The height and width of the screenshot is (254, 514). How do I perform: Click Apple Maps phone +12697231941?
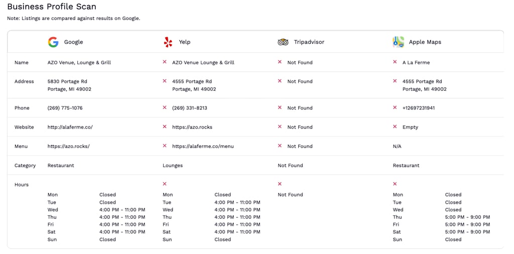point(419,108)
